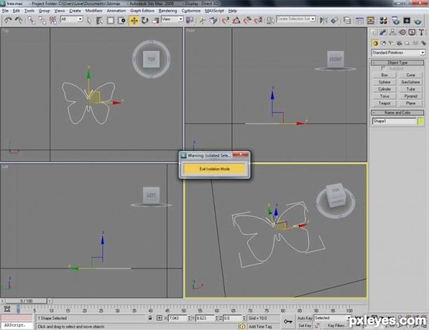
Task: Activate the Select and Scale tool
Action: (155, 20)
